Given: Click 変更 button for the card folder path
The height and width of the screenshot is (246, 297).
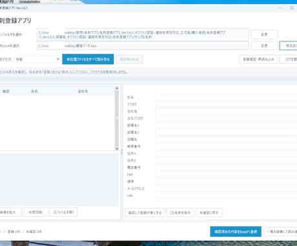Looking at the screenshot, I should coord(264,34).
